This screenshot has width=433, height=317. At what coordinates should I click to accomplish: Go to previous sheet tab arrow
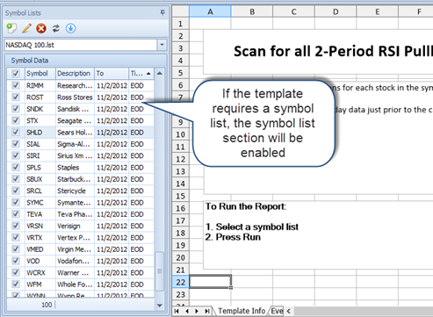[187, 311]
